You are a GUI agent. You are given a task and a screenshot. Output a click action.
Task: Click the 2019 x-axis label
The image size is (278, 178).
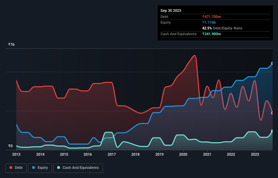pyautogui.click(x=159, y=154)
